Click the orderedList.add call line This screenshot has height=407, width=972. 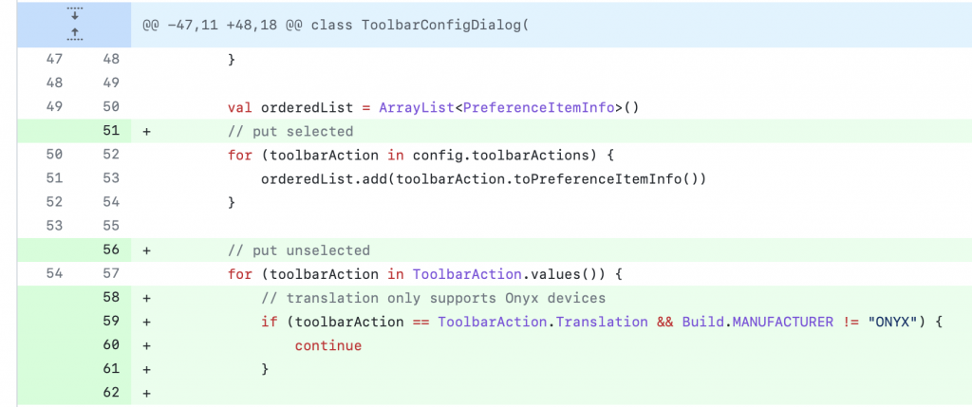(483, 179)
